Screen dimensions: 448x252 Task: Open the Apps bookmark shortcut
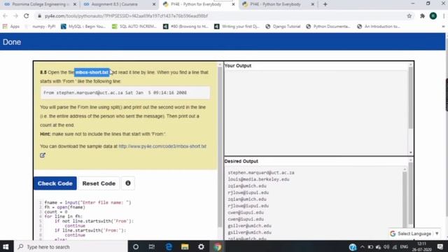tap(11, 27)
